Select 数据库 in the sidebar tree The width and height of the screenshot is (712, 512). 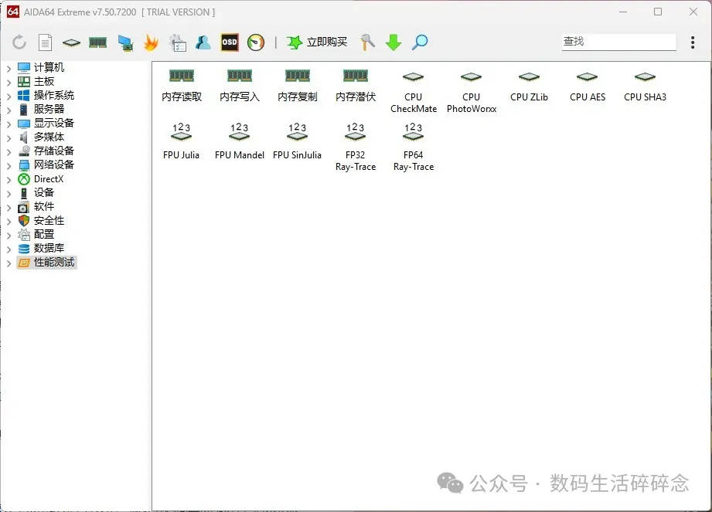tap(41, 248)
